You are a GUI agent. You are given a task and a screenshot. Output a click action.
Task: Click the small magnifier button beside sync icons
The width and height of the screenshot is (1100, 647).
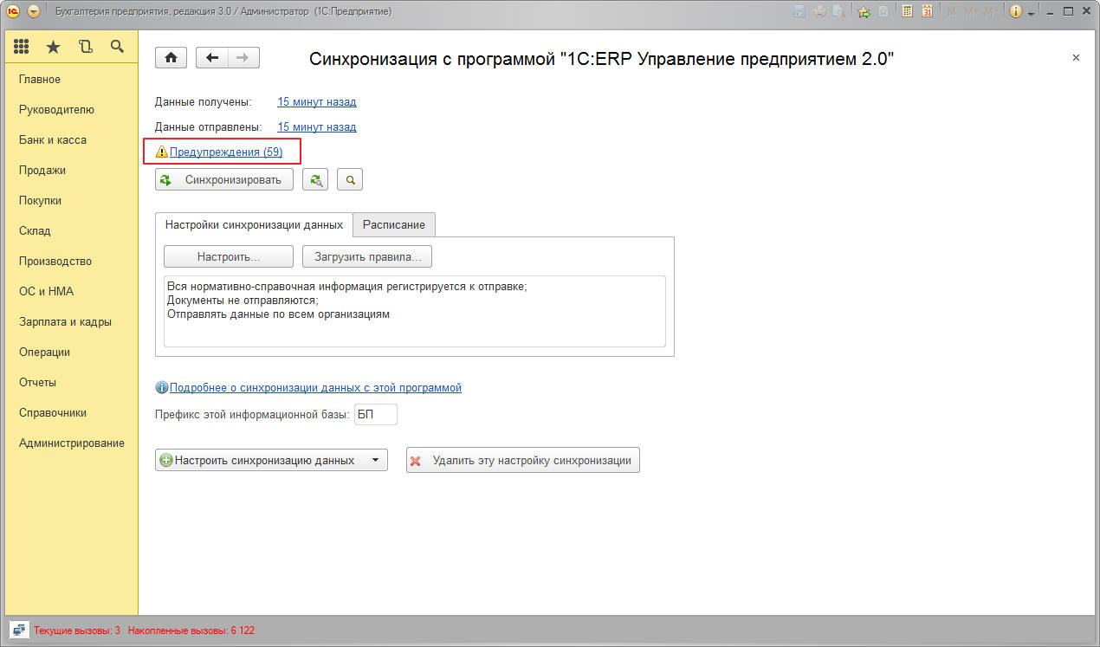(350, 180)
